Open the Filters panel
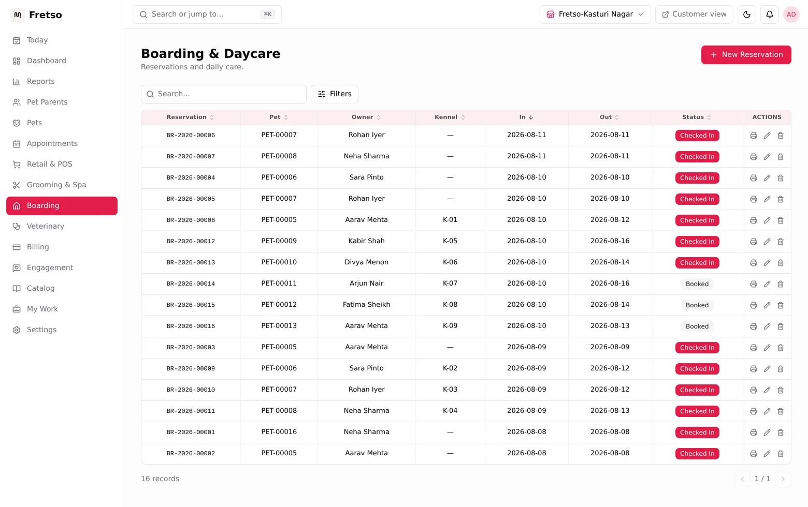 coord(335,94)
